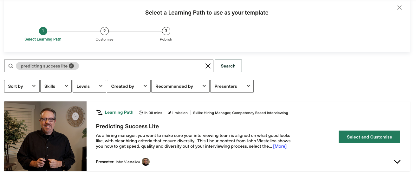Click the search magnifier icon
The height and width of the screenshot is (180, 416).
click(x=11, y=66)
